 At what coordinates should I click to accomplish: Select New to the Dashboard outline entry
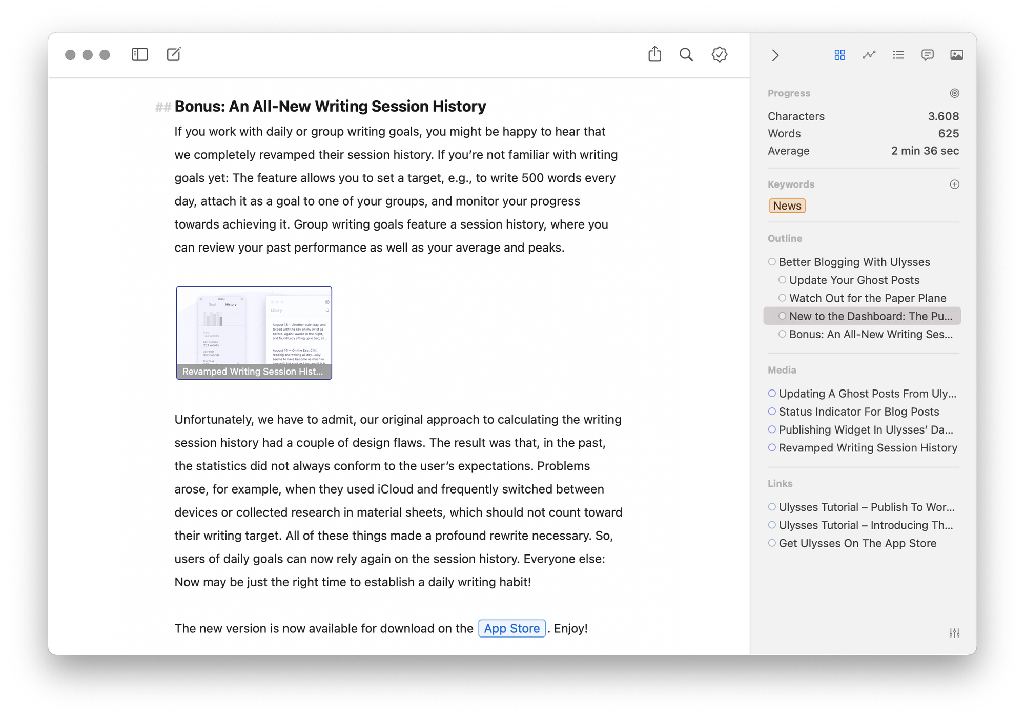click(862, 316)
